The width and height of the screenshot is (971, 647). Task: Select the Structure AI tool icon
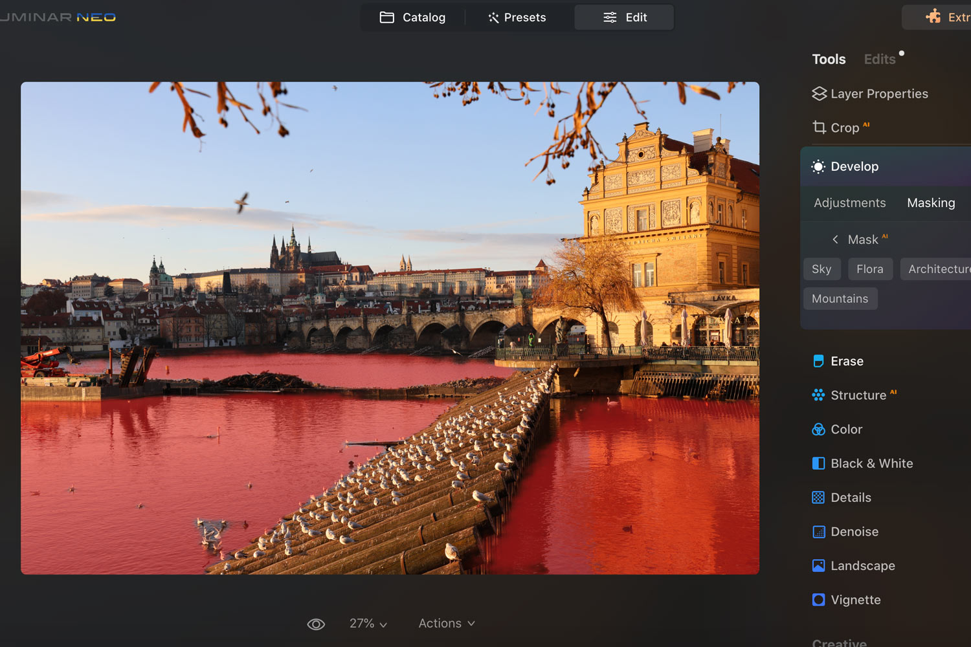pyautogui.click(x=818, y=395)
